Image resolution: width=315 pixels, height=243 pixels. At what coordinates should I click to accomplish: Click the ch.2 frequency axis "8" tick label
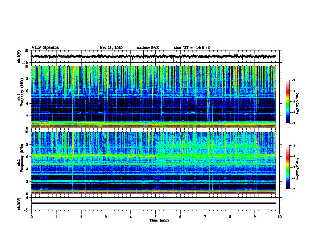click(27, 145)
